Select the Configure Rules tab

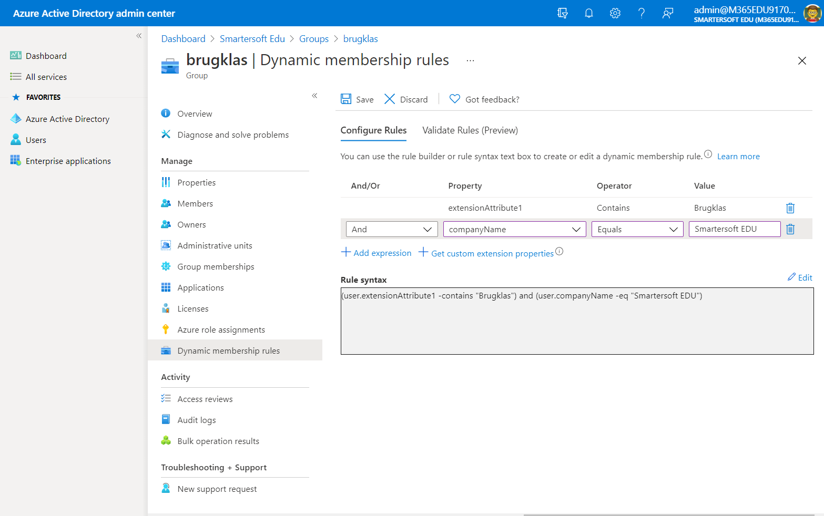tap(373, 130)
